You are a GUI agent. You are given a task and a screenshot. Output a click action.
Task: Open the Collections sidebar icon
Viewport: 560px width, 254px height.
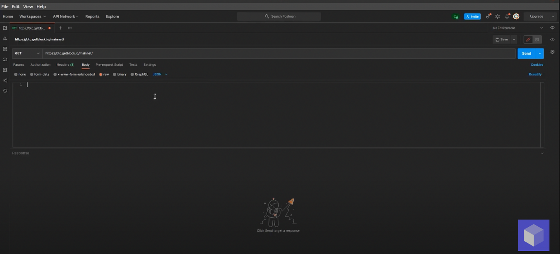(x=5, y=28)
